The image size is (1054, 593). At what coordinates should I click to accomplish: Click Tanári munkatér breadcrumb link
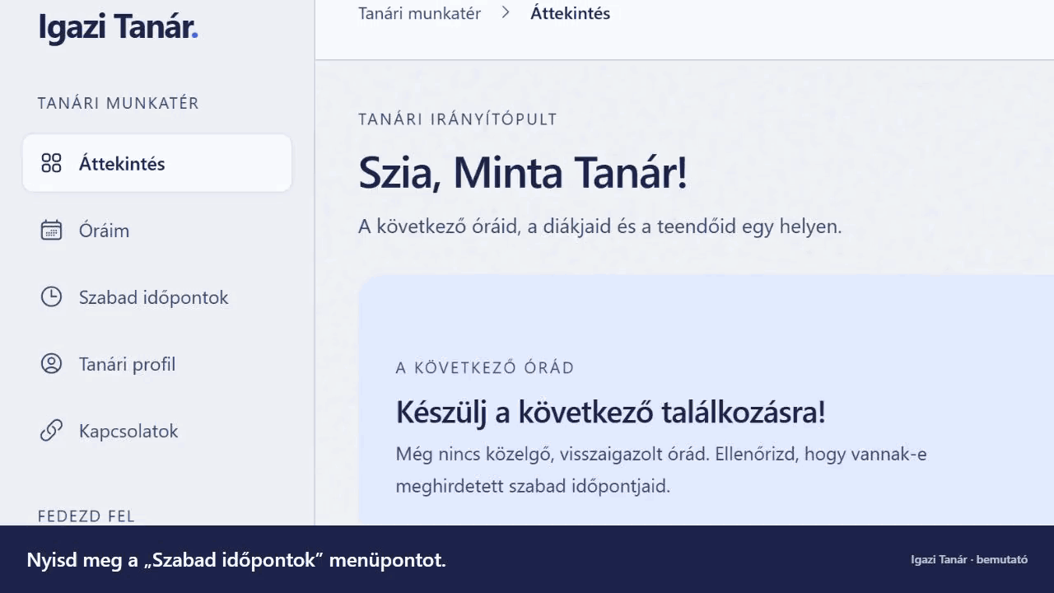pyautogui.click(x=419, y=13)
